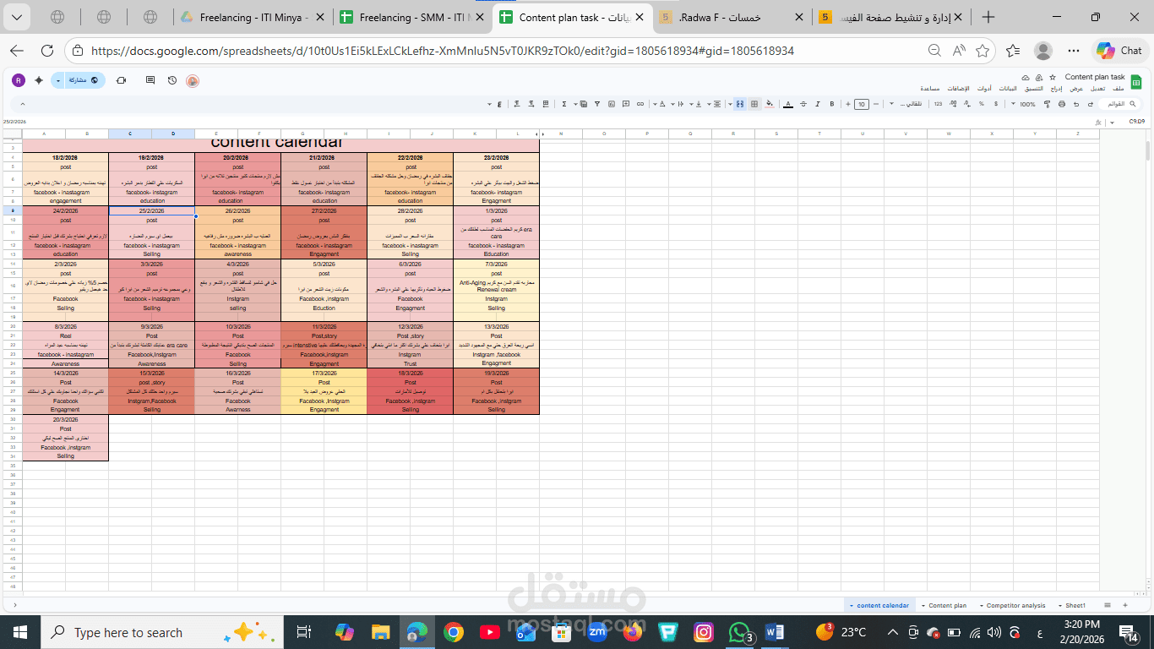This screenshot has height=649, width=1154.
Task: Click the font size 10 field
Action: point(862,104)
